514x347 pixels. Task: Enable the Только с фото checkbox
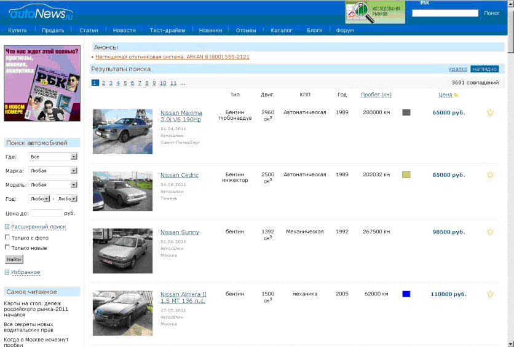tap(7, 237)
